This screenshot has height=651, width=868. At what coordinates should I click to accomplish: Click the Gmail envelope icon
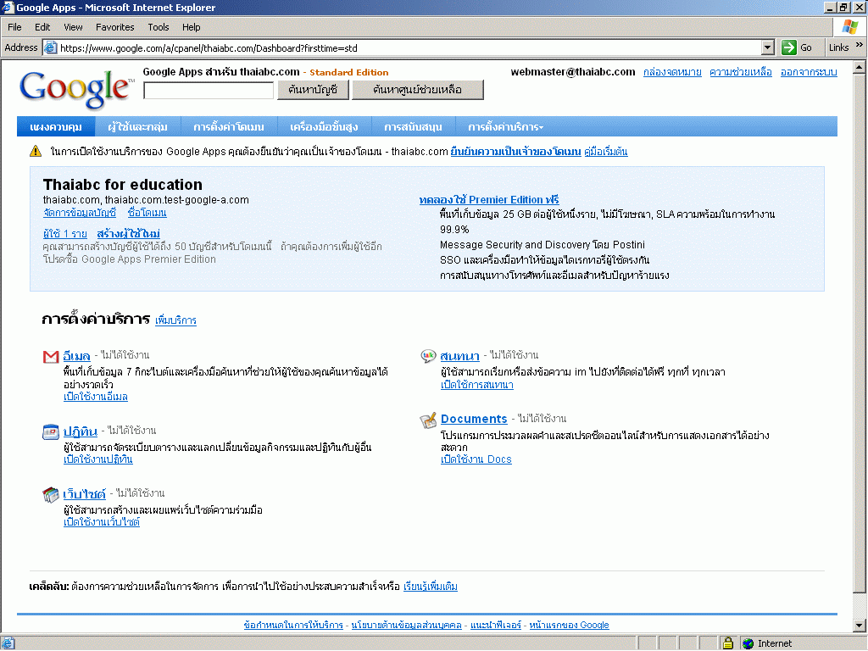(51, 357)
